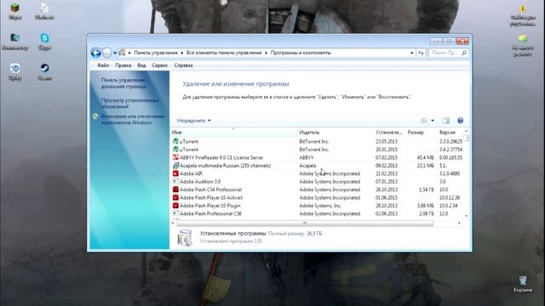Open the help question mark icon
This screenshot has width=545, height=306.
[460, 121]
